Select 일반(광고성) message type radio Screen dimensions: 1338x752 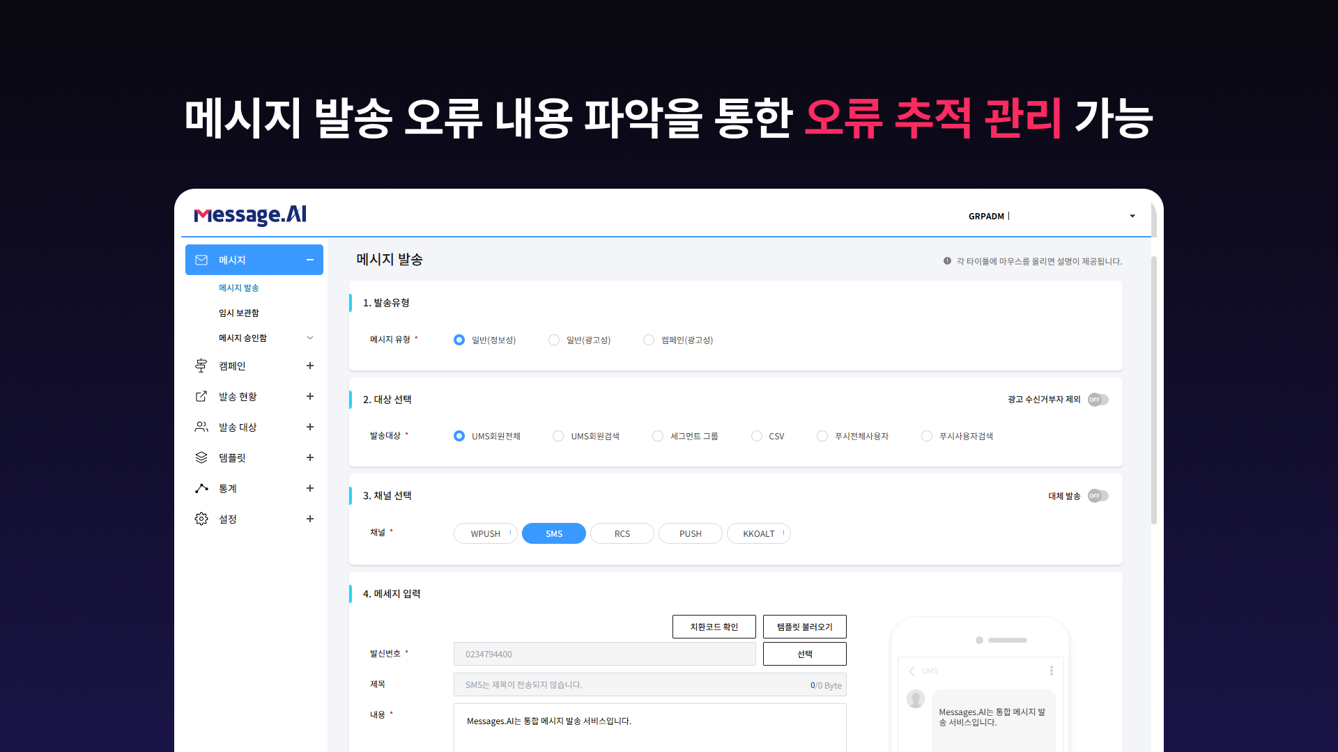coord(554,340)
